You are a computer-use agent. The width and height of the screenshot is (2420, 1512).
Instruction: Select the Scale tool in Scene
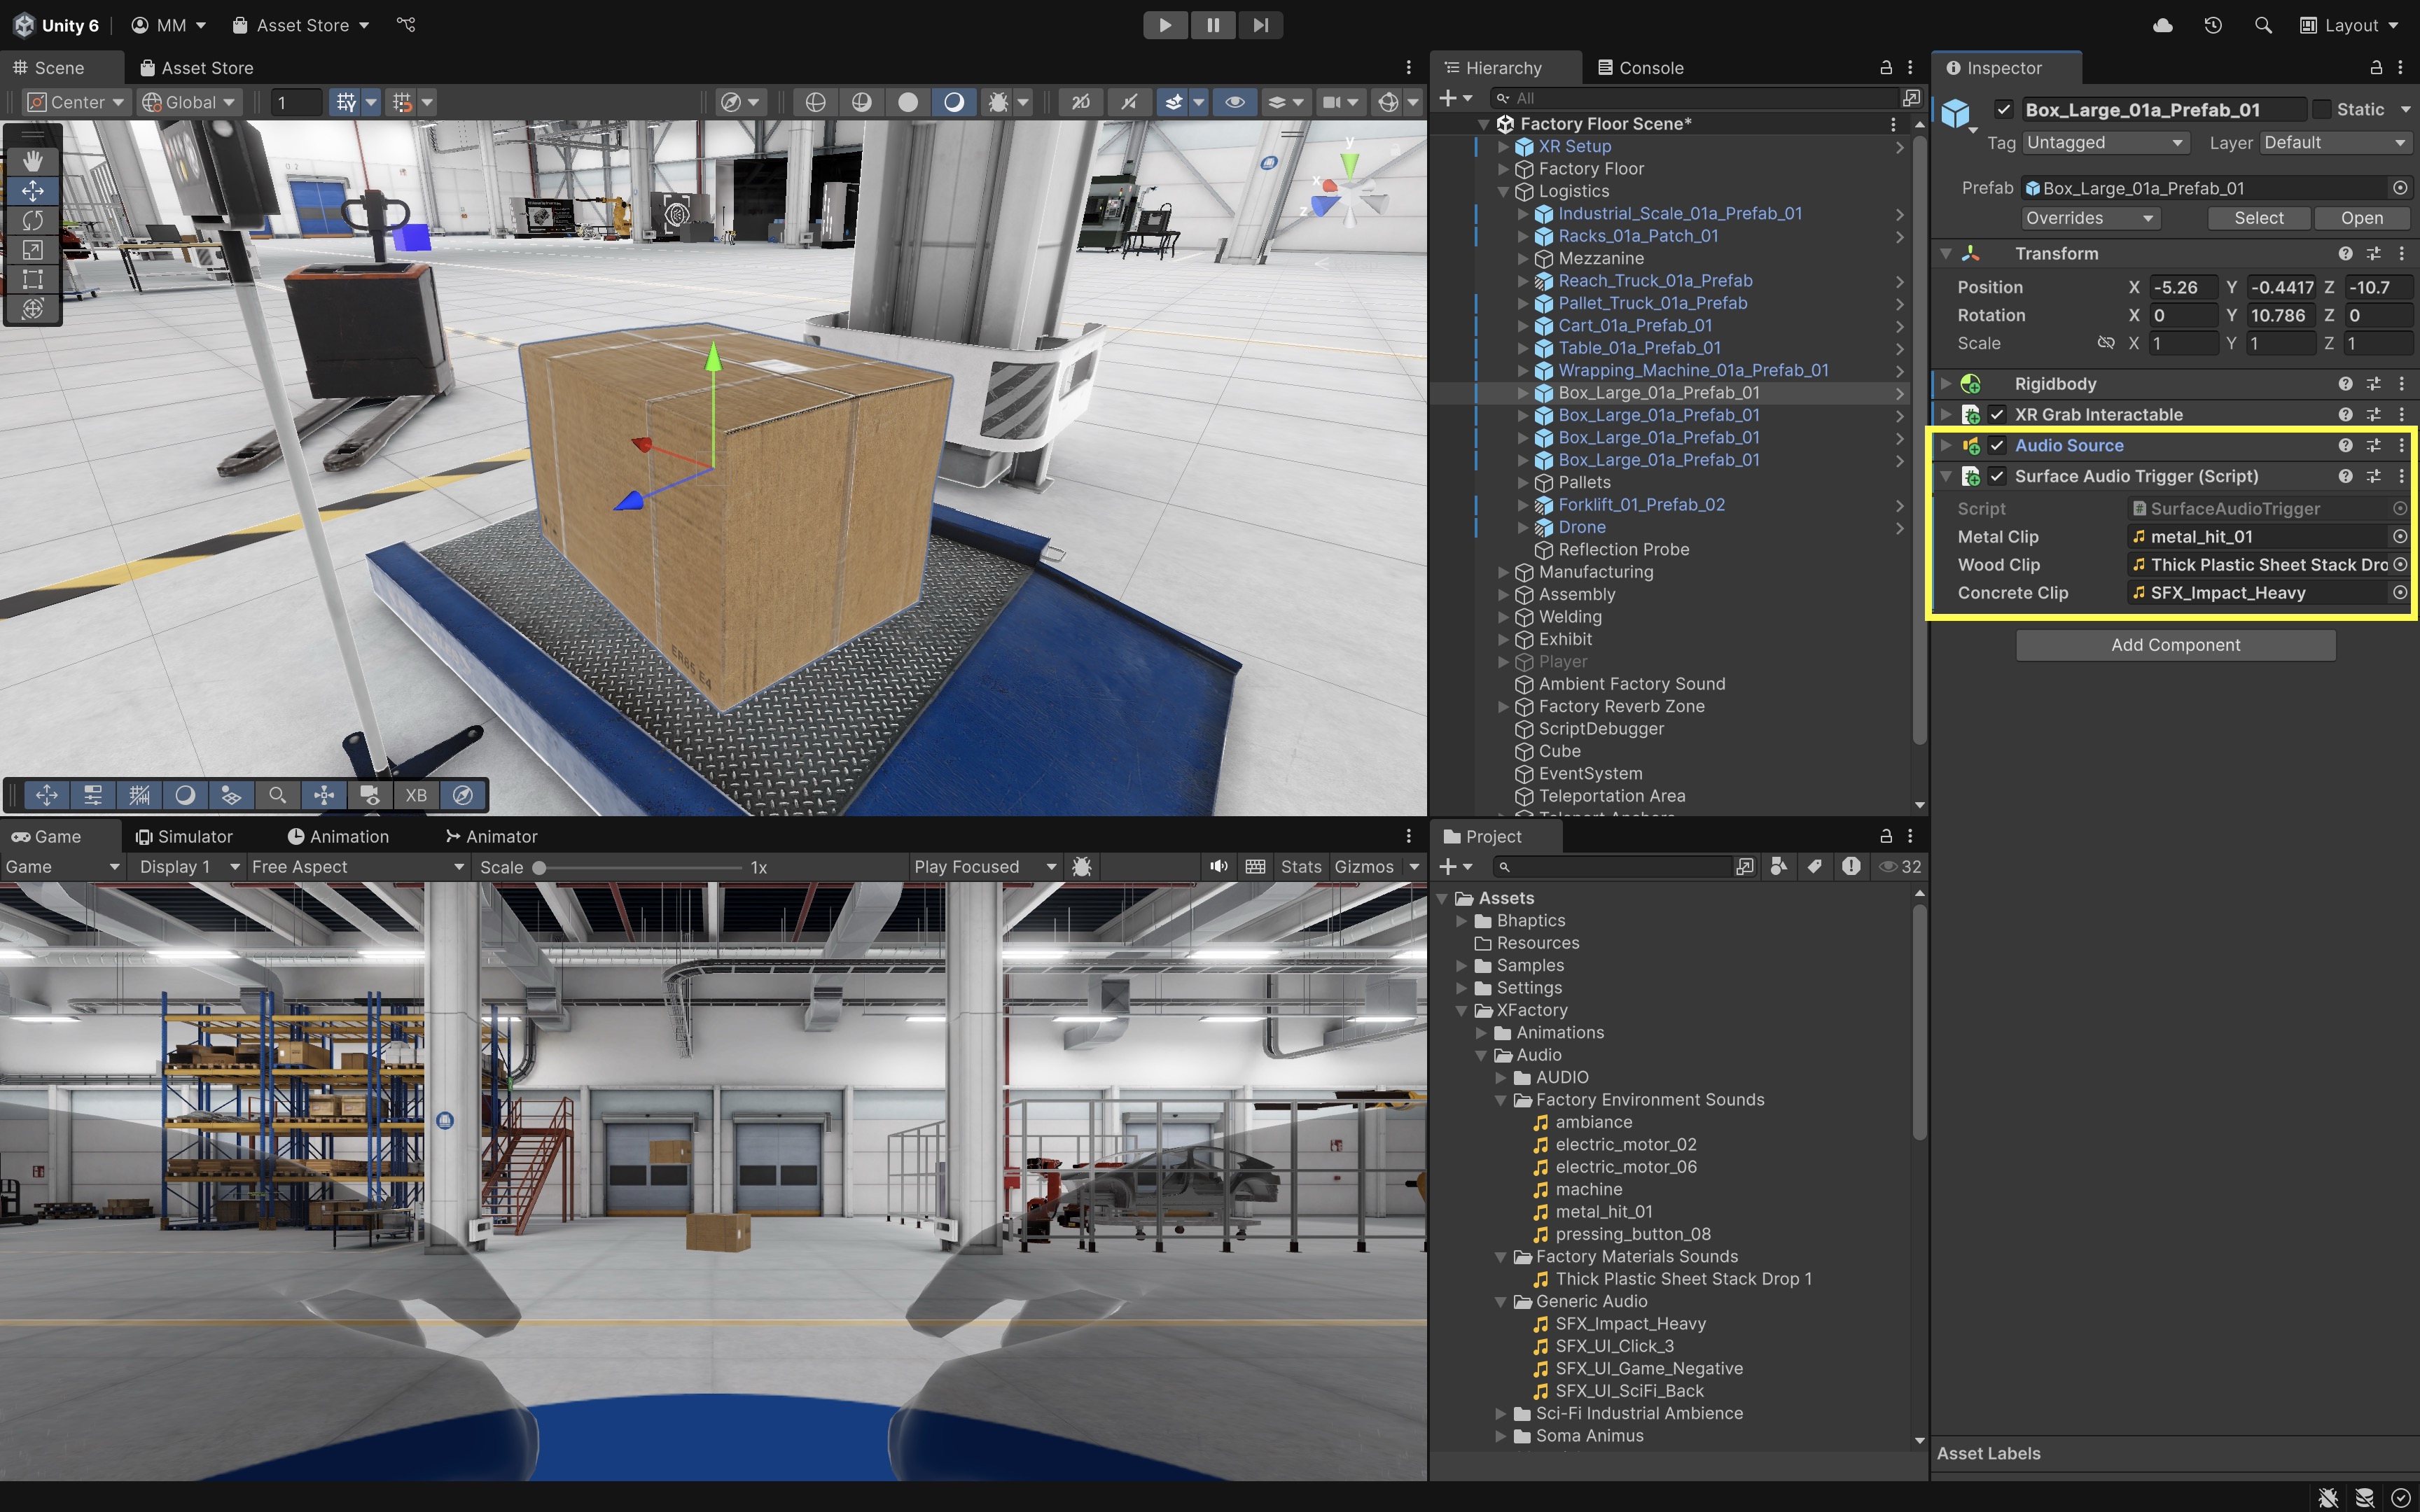tap(33, 250)
